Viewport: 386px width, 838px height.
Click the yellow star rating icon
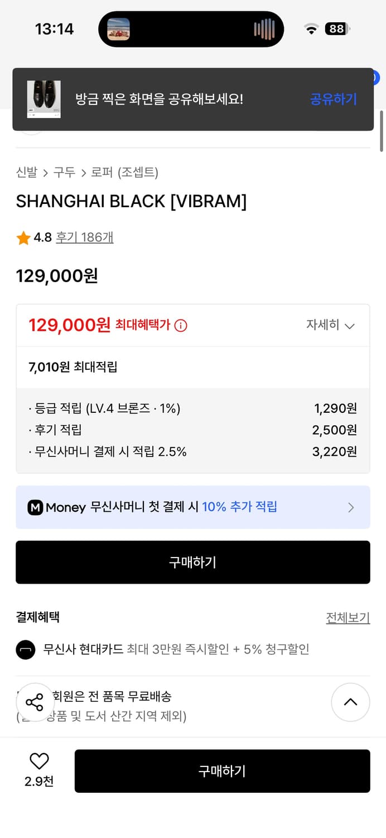tap(22, 237)
